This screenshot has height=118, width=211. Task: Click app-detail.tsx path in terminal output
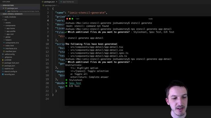pos(97,47)
